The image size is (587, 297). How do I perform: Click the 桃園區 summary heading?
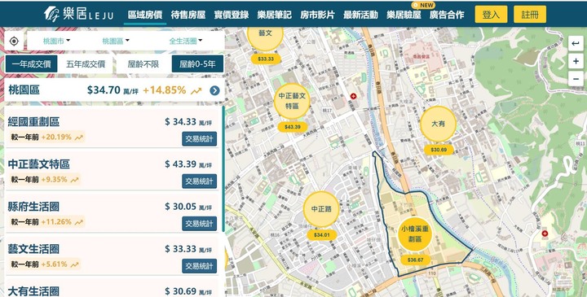24,90
